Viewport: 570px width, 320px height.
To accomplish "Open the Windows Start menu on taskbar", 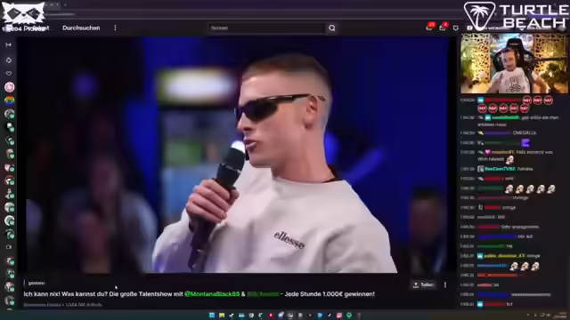I will (212, 316).
